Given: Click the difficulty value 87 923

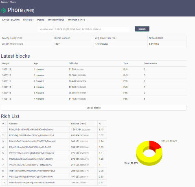Looking at the screenshot, I should coord(77,87).
